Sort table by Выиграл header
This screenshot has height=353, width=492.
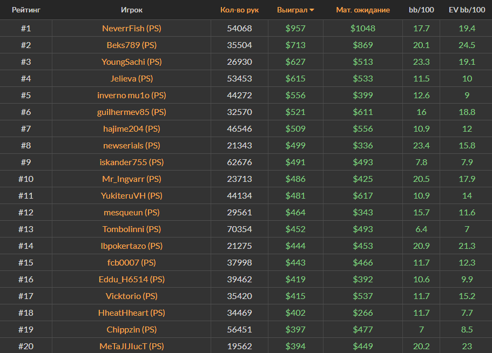coord(292,10)
